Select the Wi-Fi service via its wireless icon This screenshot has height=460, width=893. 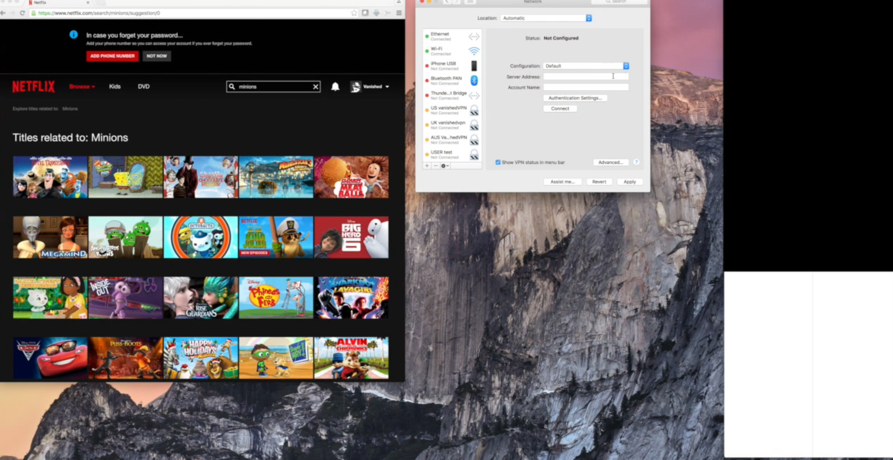point(474,50)
